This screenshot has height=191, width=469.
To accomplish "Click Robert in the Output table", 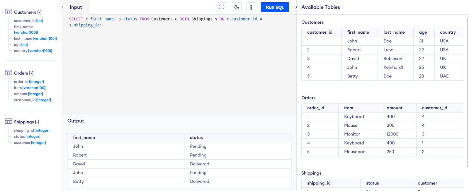I will 80,155.
